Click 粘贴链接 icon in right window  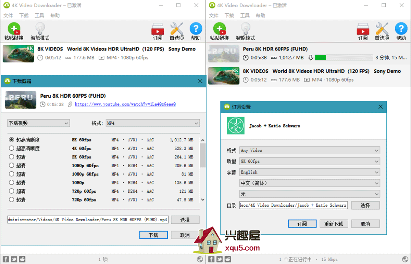tap(220, 29)
